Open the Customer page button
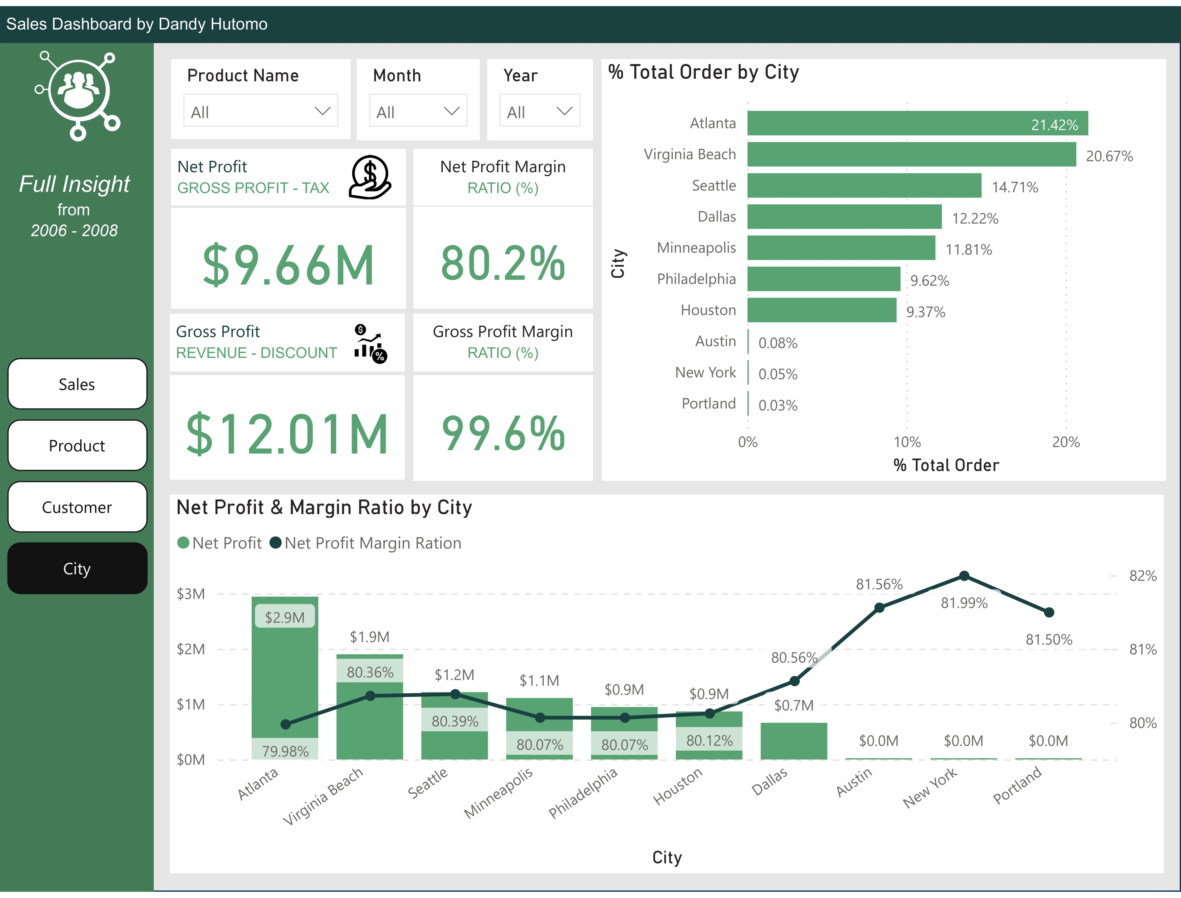 [x=77, y=507]
